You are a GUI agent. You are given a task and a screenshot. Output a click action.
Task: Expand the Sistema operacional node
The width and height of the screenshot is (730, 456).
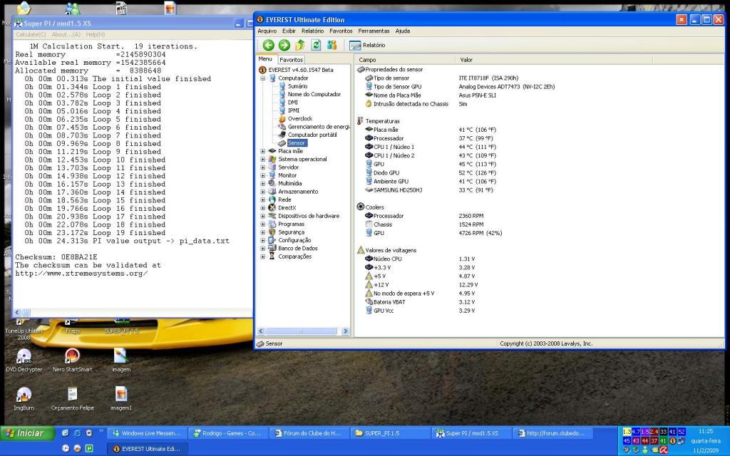(262, 159)
